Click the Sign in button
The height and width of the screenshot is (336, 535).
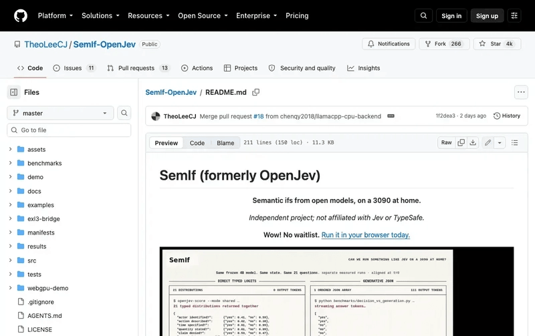(451, 15)
